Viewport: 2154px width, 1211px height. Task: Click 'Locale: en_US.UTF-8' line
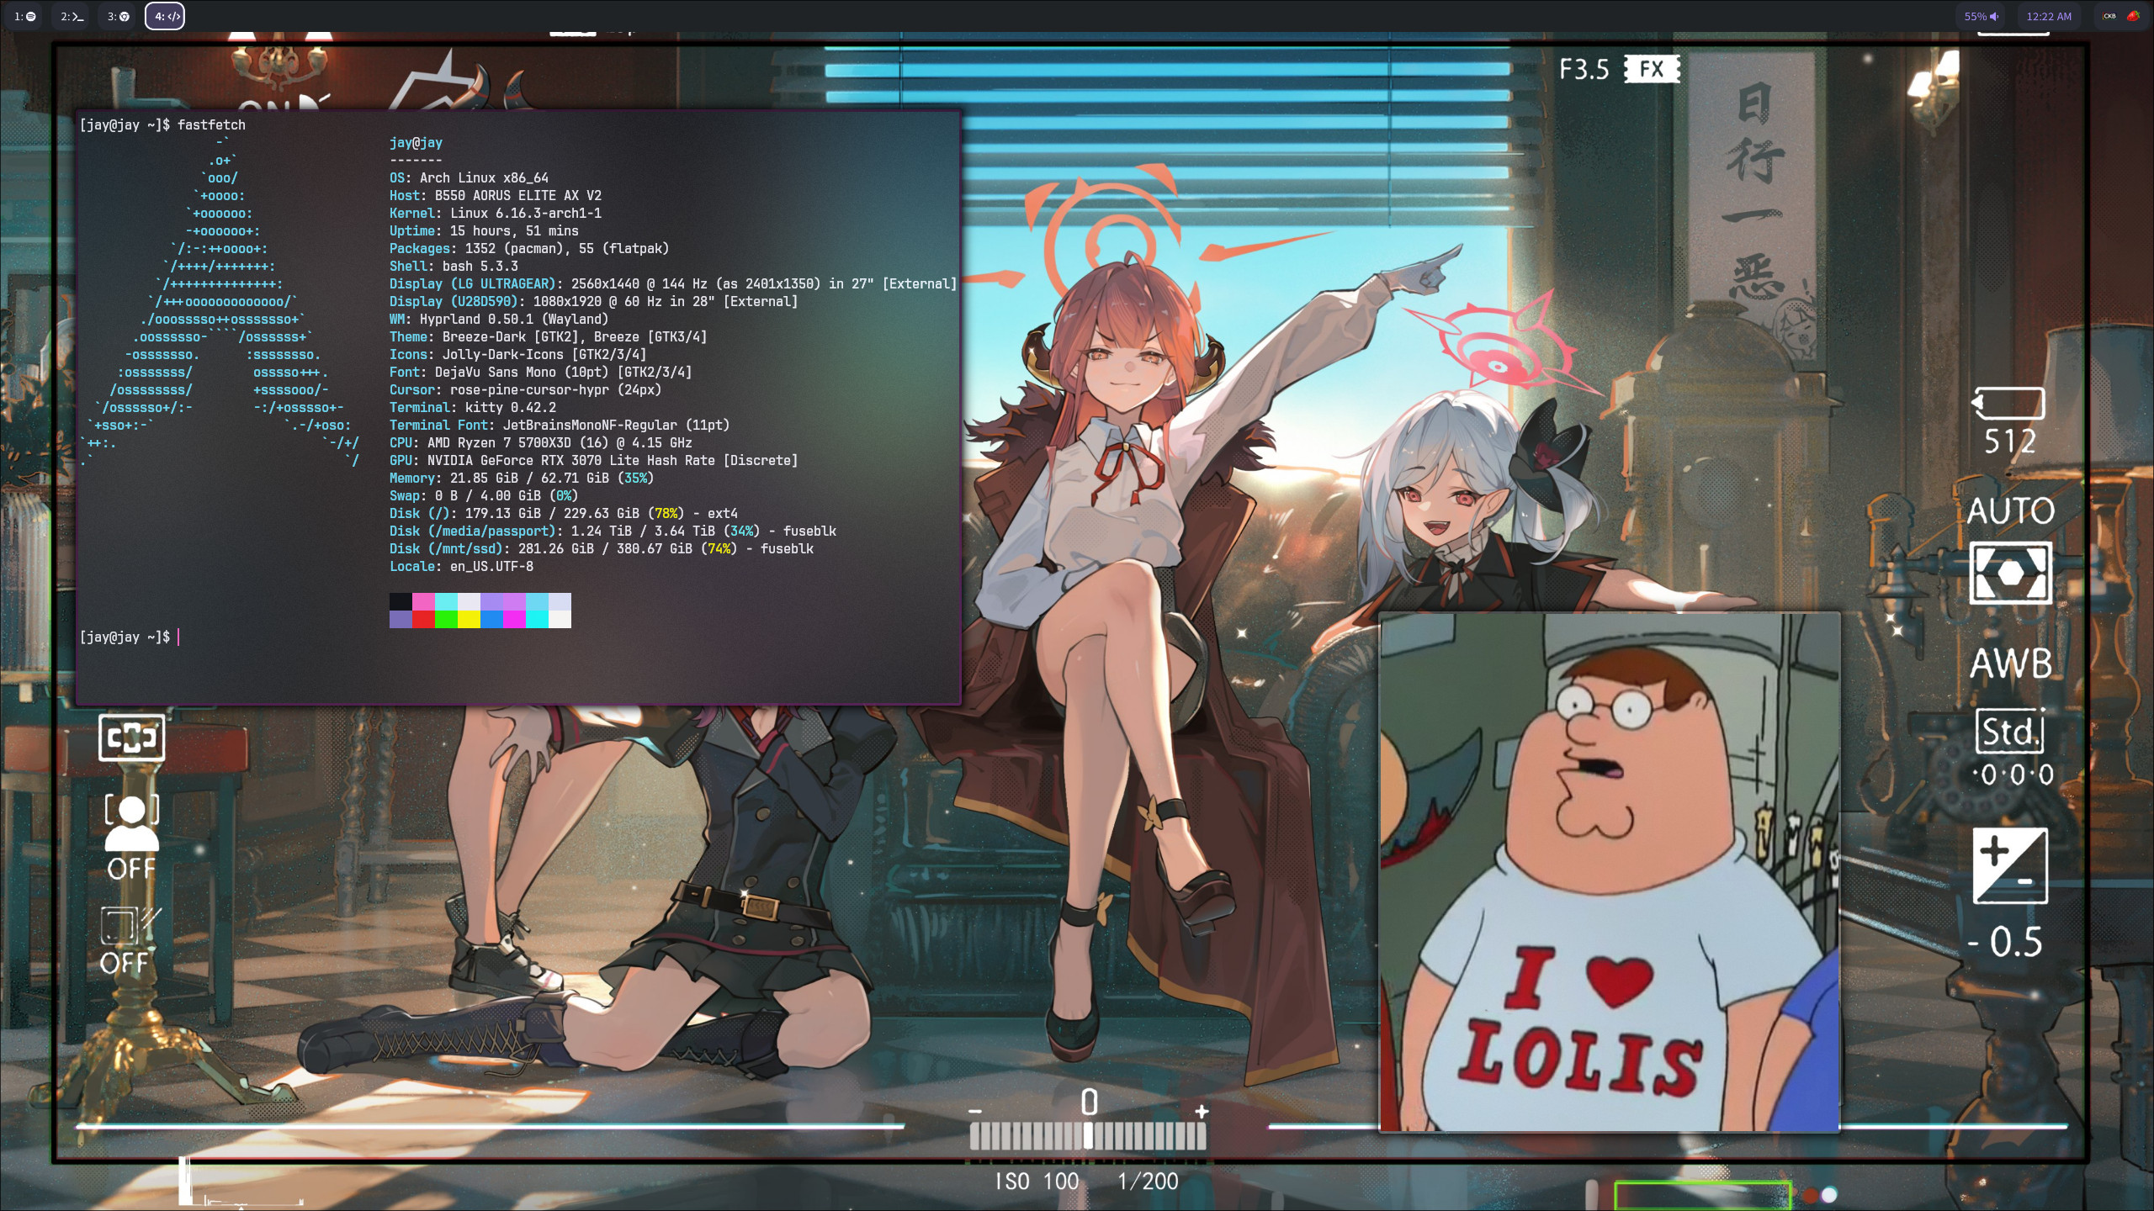(x=461, y=566)
